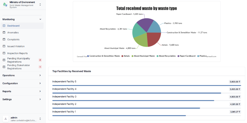Toggle Paper/Cardboard series in chart legend

coord(186,56)
